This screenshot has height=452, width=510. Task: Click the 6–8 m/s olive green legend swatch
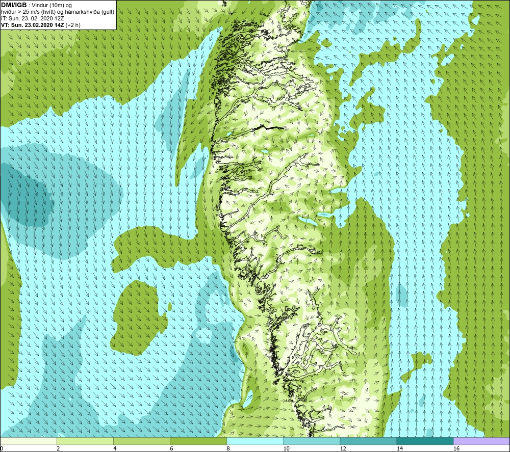tap(198, 441)
